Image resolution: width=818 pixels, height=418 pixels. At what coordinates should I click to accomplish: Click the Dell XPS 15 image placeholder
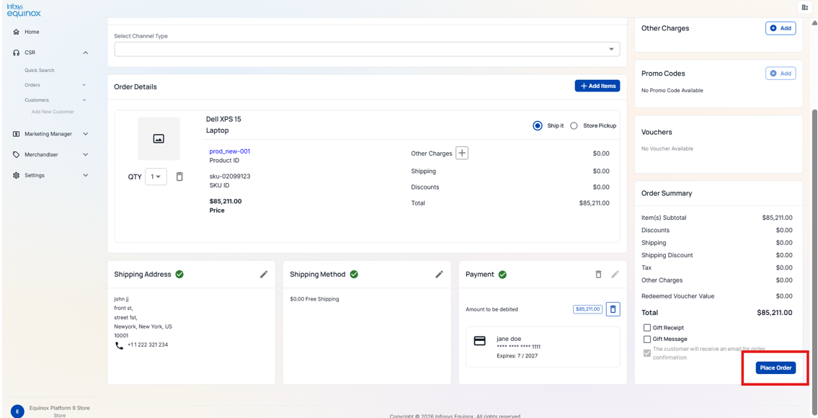(x=159, y=139)
